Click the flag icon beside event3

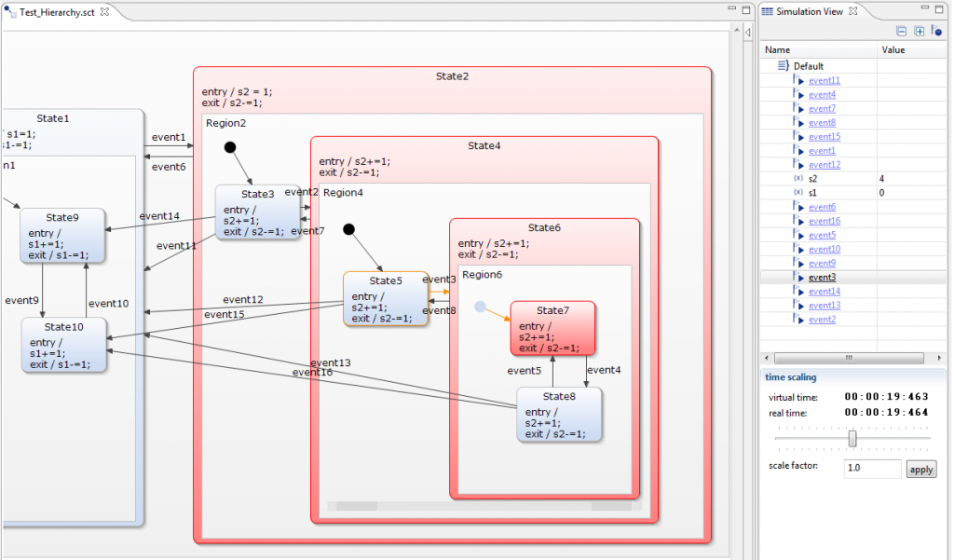point(798,277)
